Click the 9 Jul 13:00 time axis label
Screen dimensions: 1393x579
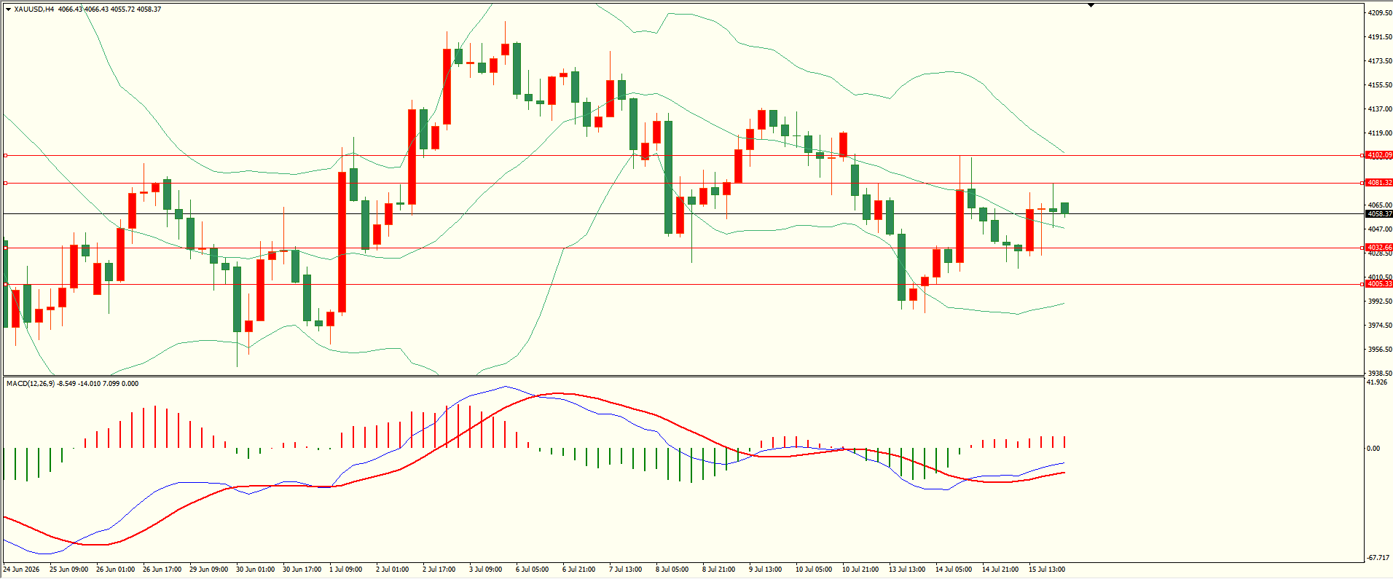point(765,569)
